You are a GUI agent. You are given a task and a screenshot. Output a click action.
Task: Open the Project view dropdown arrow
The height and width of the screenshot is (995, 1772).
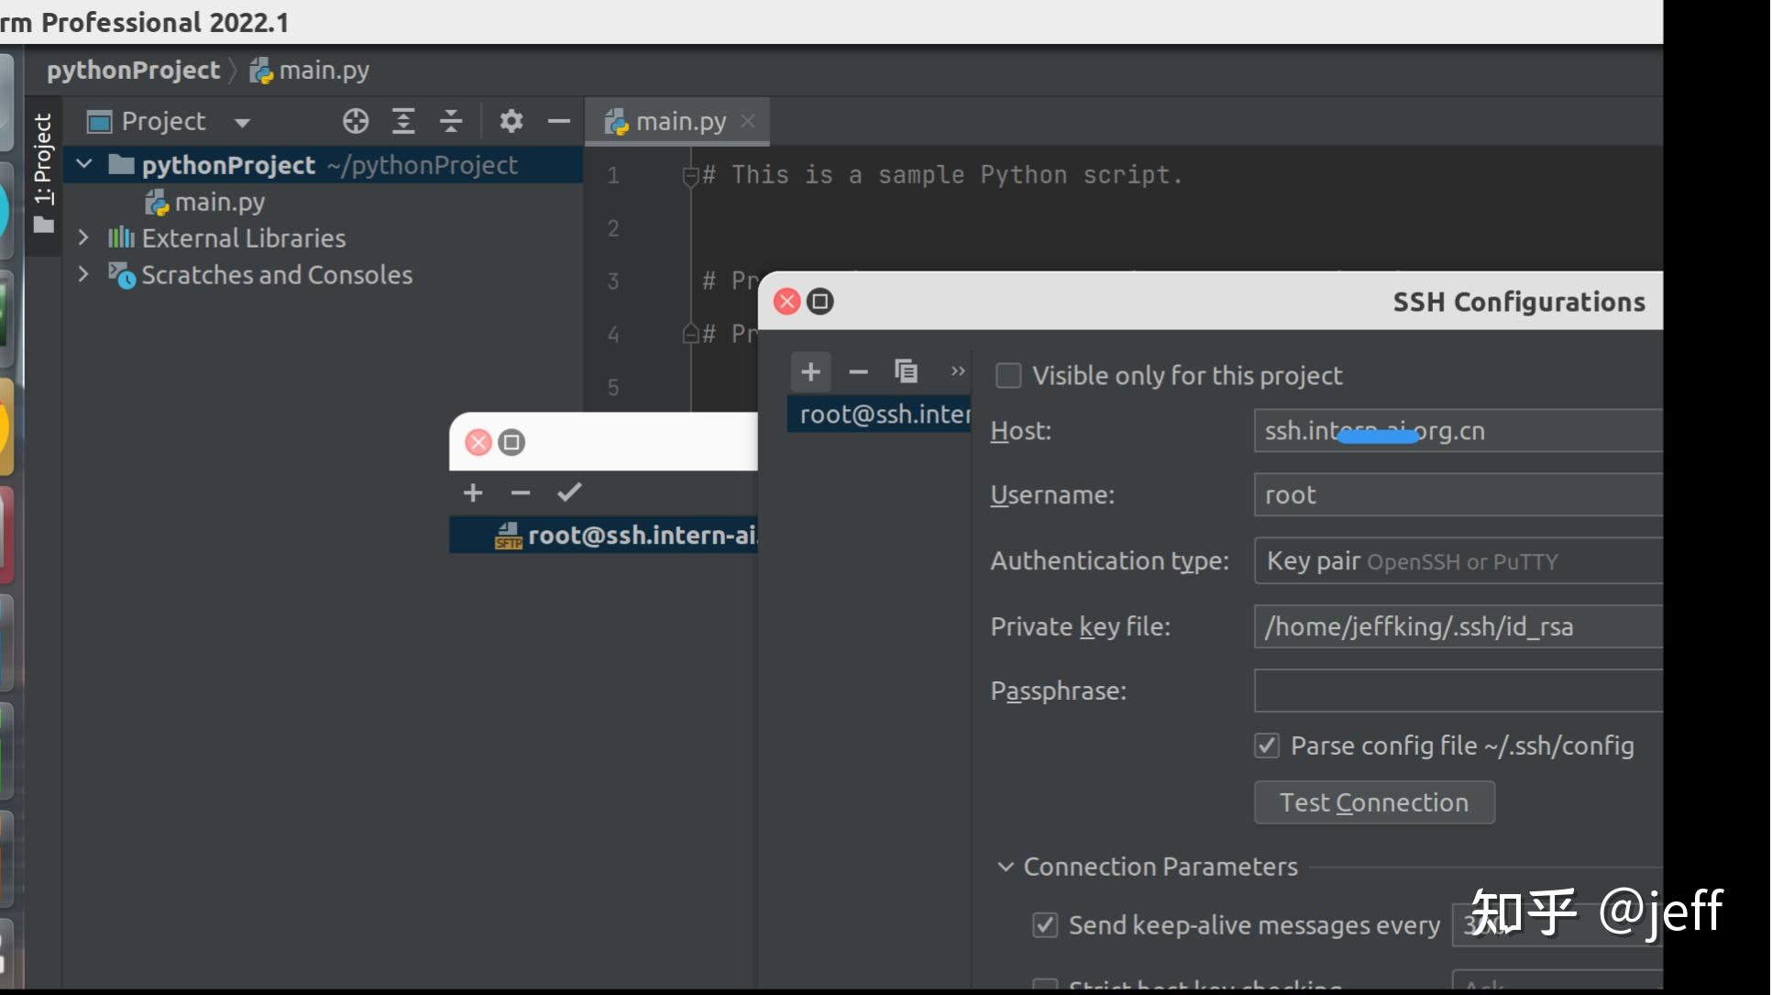242,122
